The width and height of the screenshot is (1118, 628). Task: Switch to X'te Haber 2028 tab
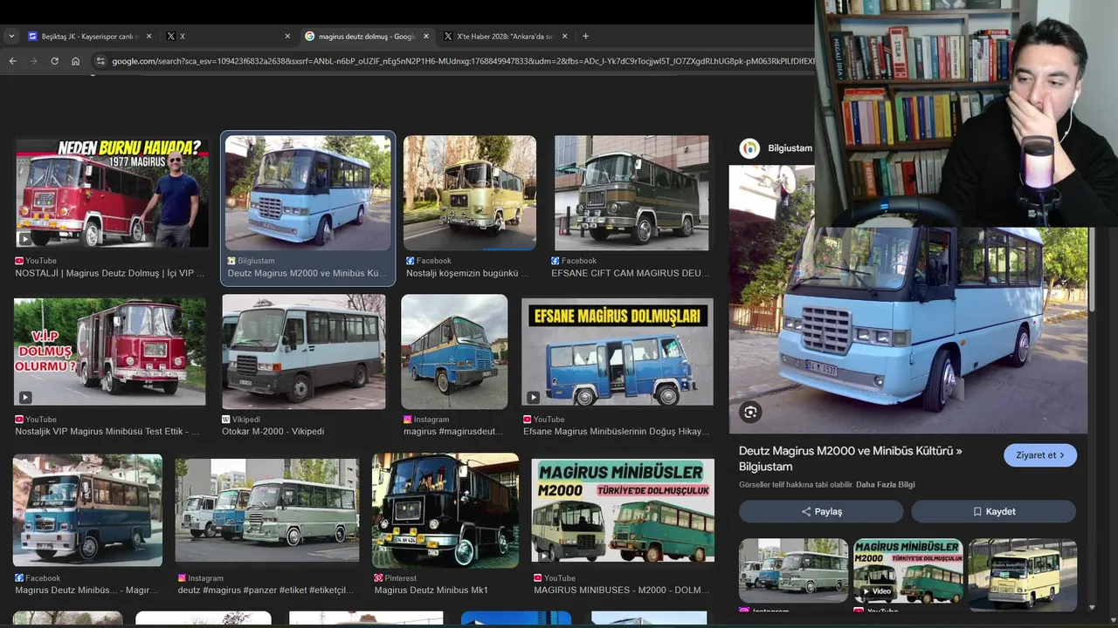click(x=505, y=37)
